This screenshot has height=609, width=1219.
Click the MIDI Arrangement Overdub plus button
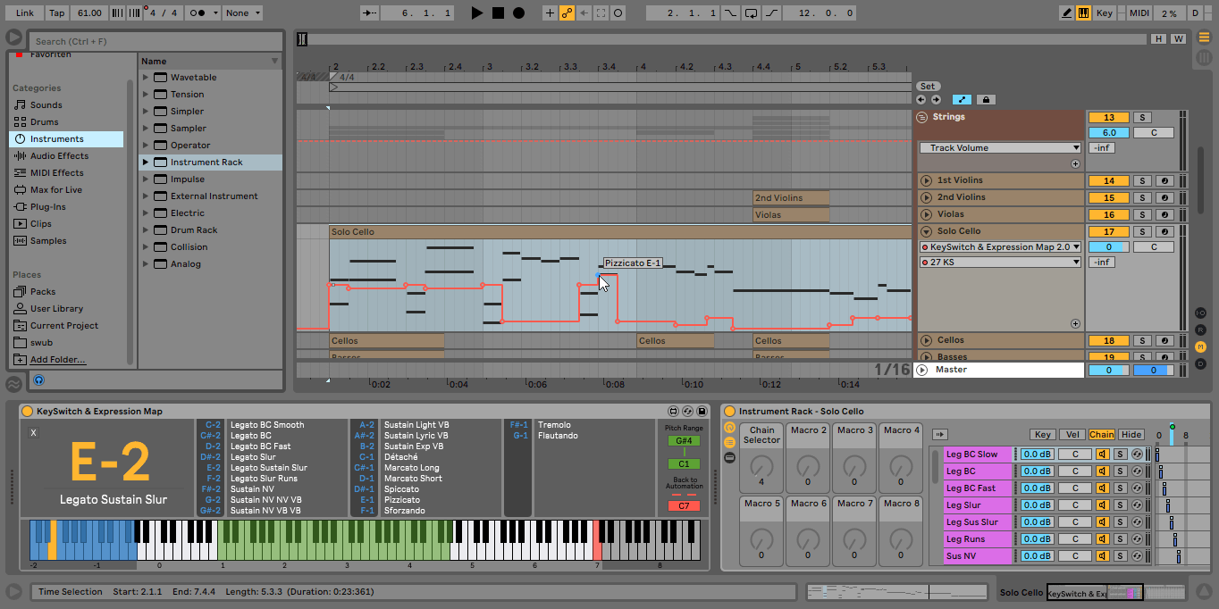(550, 13)
